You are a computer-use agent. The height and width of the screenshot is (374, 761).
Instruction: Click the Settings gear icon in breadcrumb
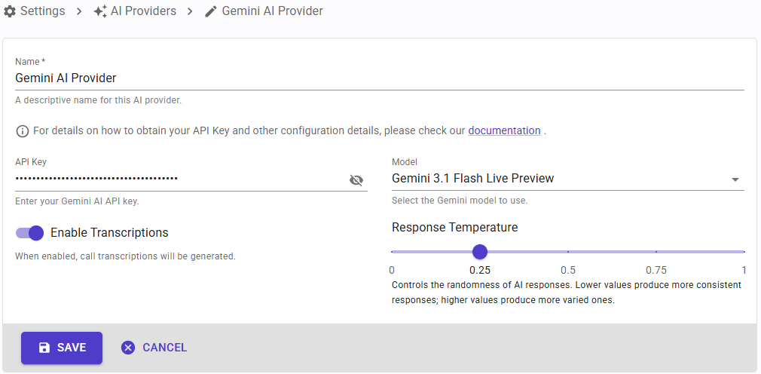click(x=10, y=11)
